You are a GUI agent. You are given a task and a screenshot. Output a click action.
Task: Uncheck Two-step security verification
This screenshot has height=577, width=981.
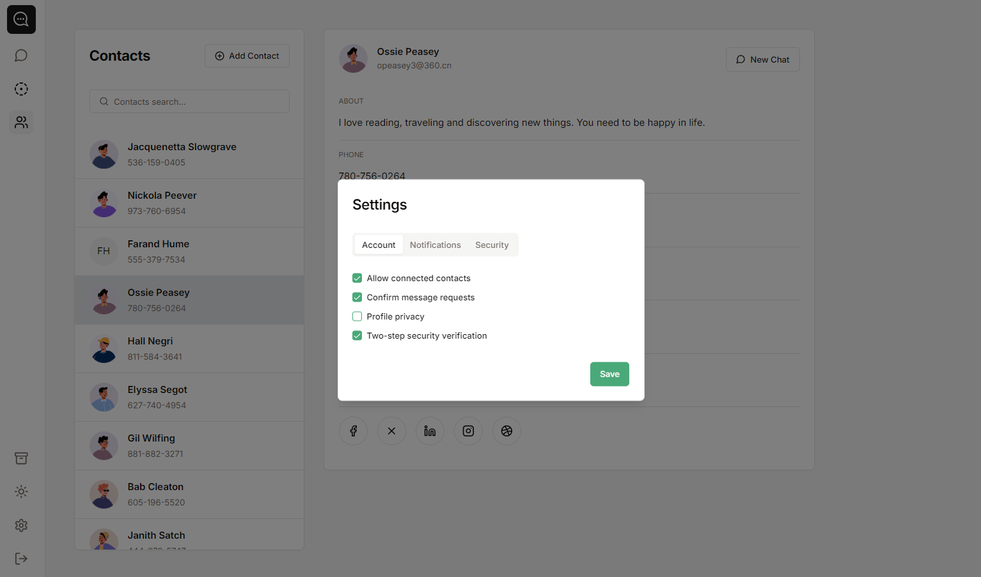pyautogui.click(x=357, y=335)
